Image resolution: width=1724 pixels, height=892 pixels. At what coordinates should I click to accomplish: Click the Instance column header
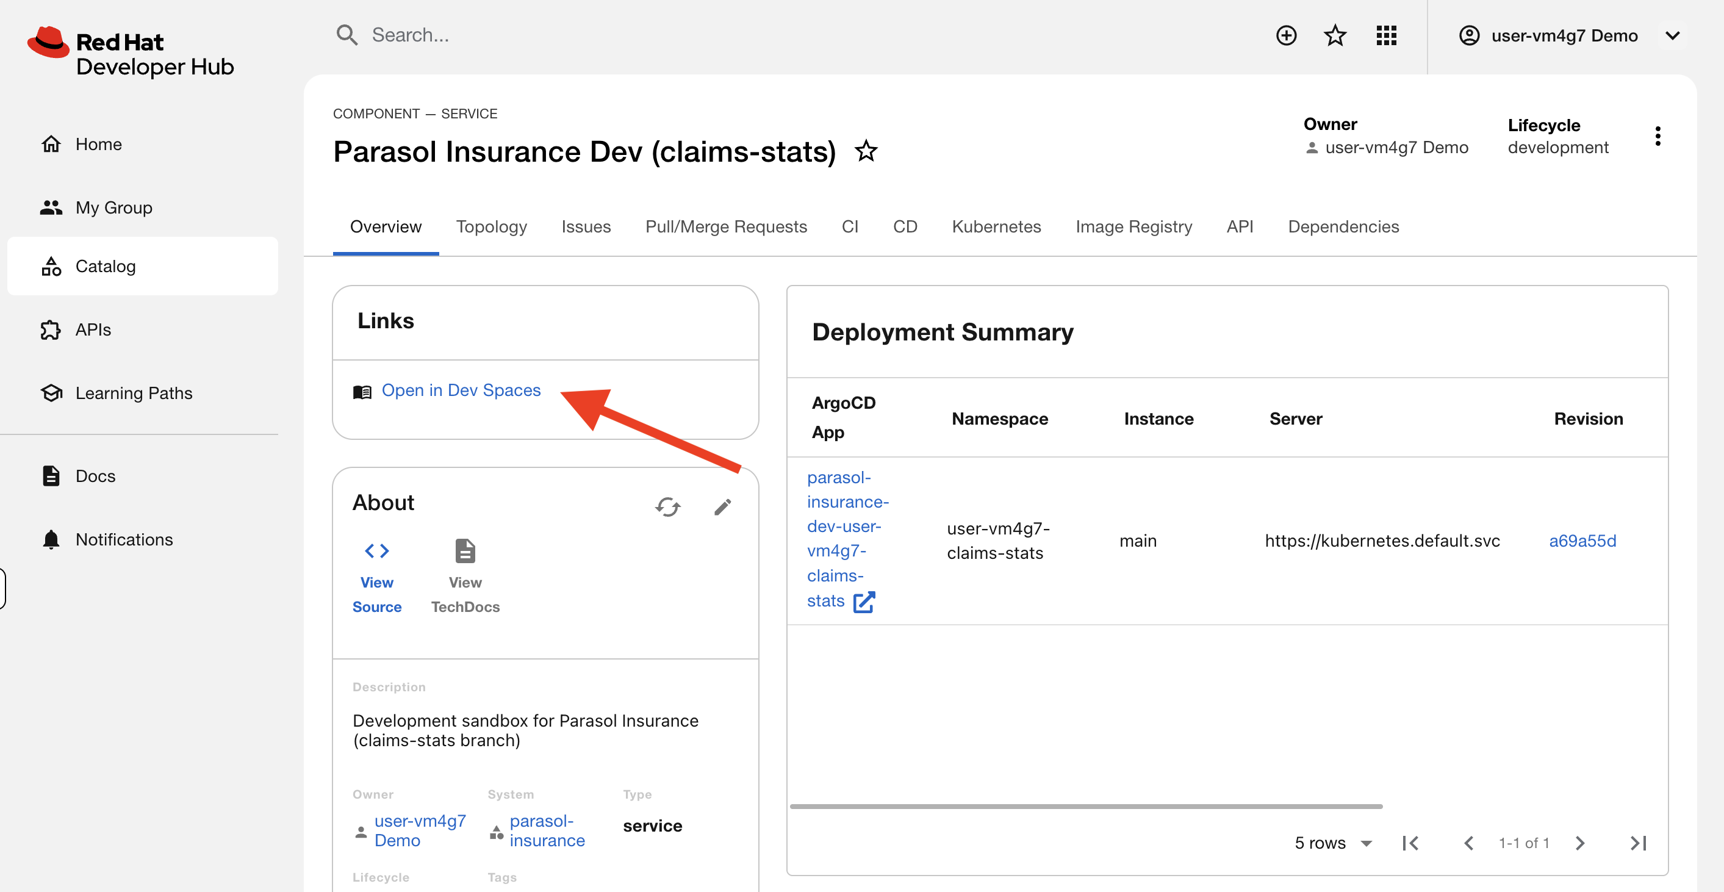tap(1158, 419)
